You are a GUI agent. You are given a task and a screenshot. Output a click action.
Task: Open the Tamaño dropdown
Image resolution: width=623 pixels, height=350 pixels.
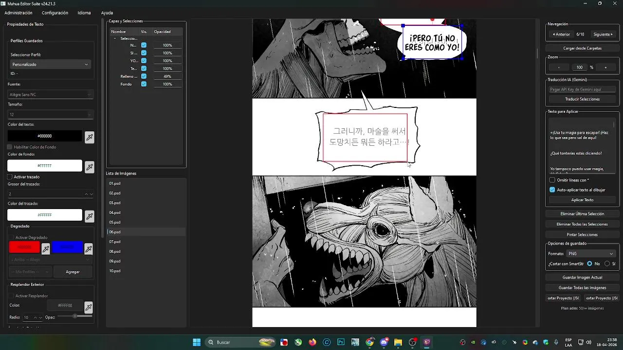click(x=50, y=115)
